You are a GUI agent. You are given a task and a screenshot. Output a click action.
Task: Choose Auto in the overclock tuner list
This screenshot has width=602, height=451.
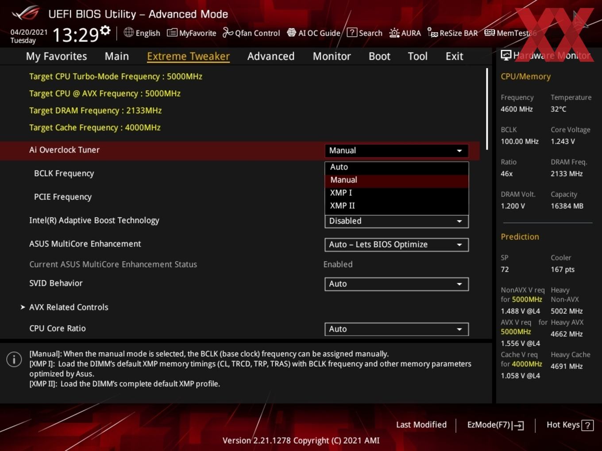point(397,167)
